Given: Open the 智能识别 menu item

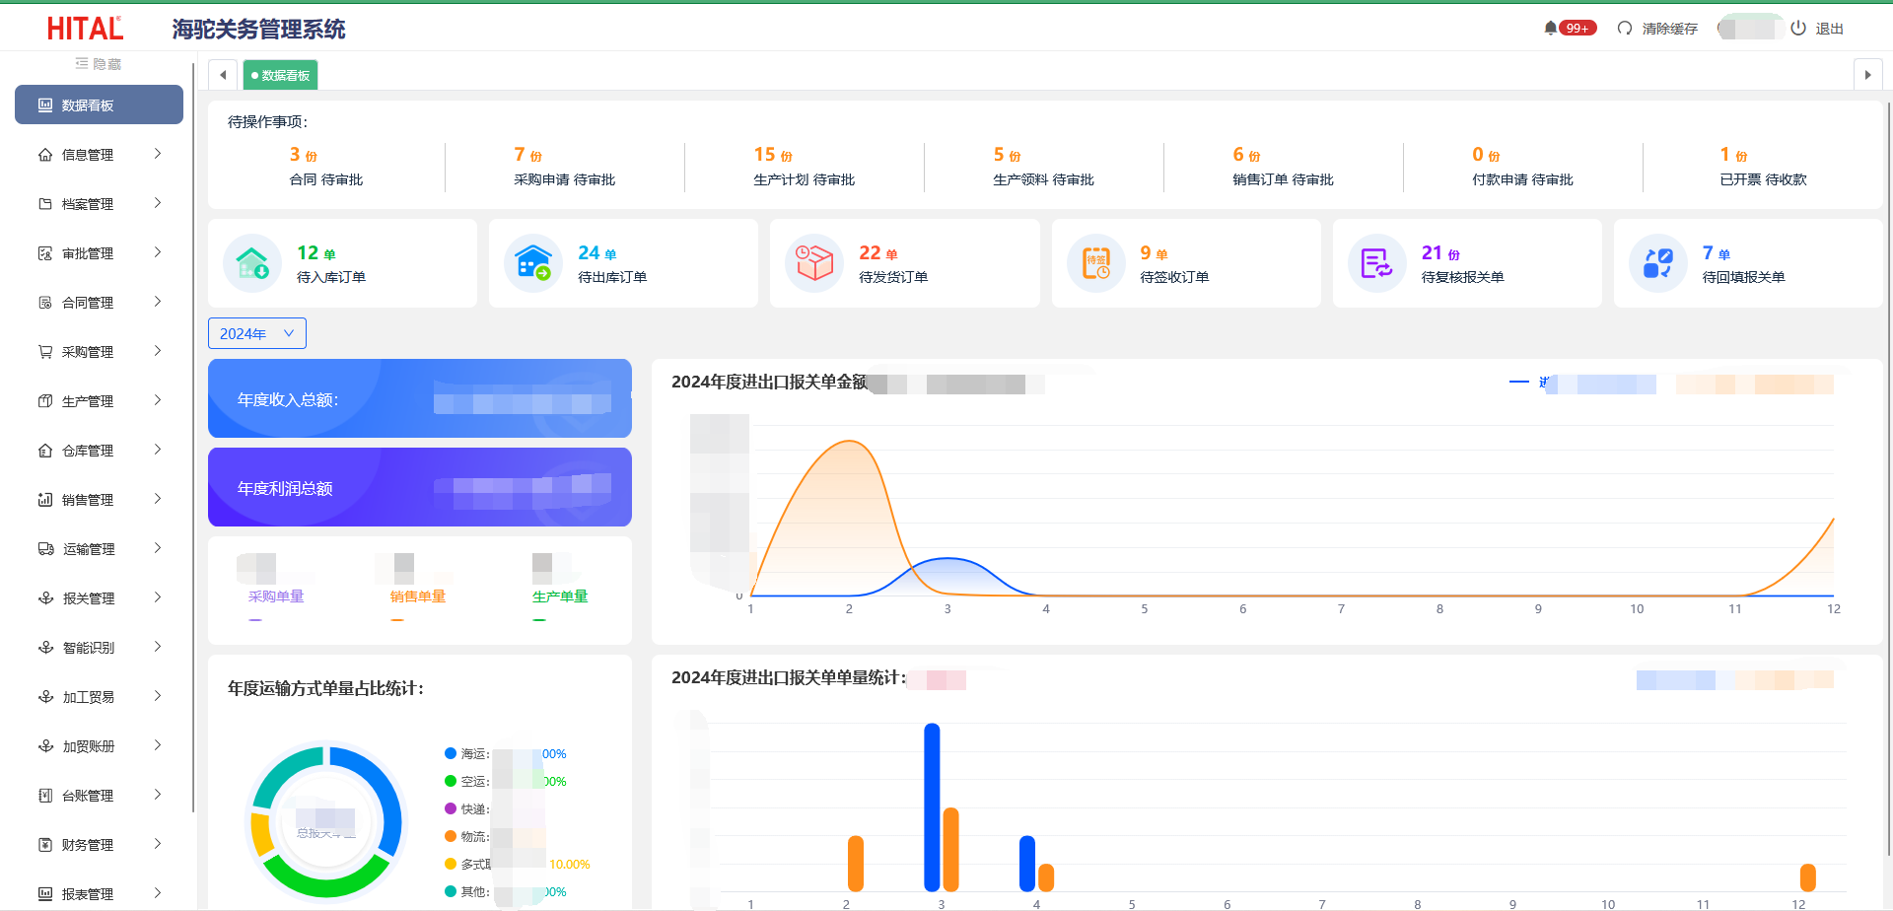Looking at the screenshot, I should pyautogui.click(x=99, y=647).
